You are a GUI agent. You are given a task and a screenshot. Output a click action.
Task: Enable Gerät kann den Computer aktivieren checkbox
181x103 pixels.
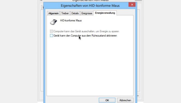click(51, 36)
